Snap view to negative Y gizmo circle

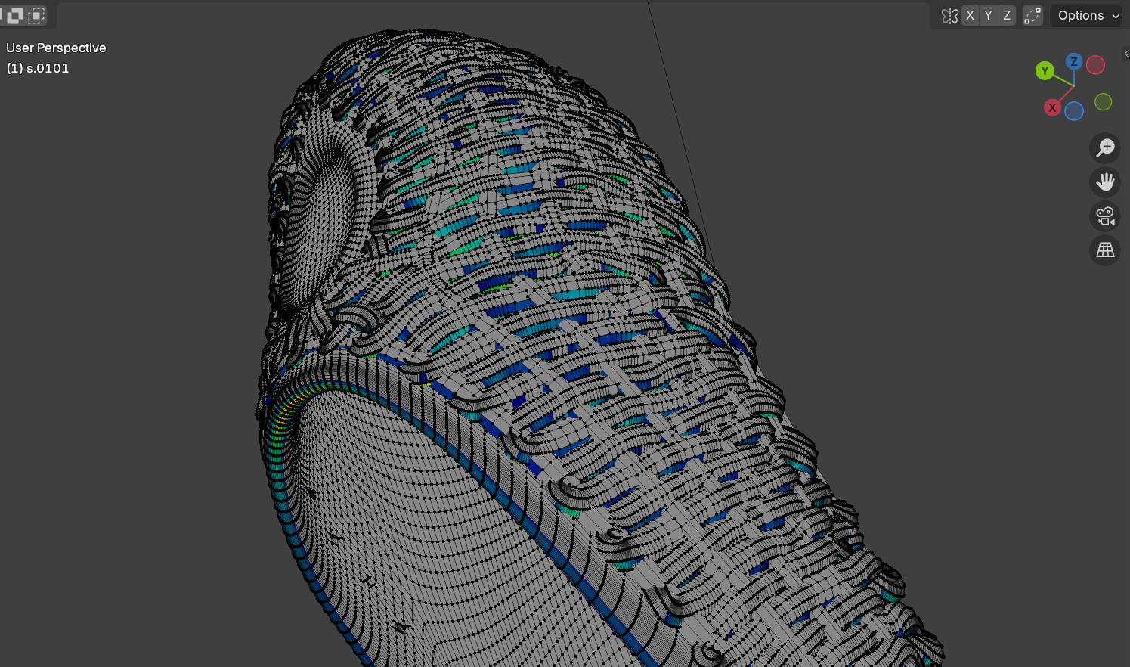(1103, 102)
